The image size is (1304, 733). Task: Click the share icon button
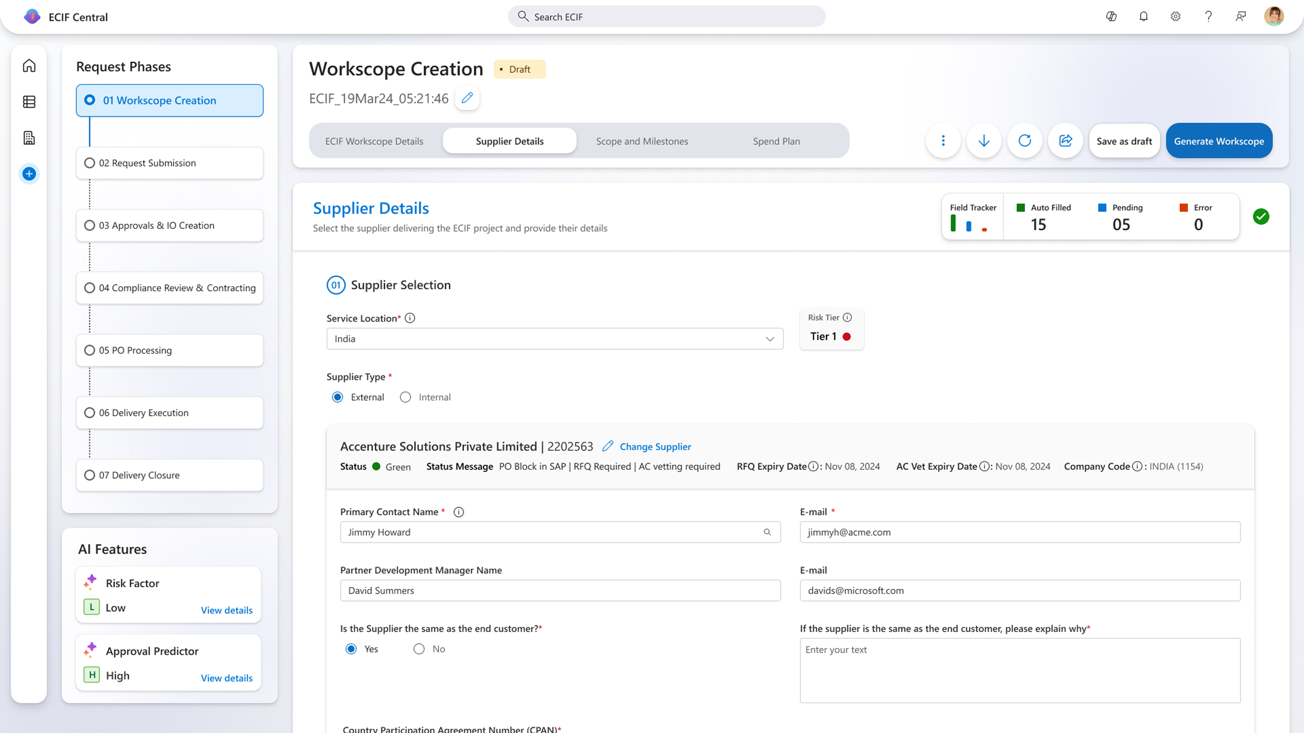coord(1065,141)
